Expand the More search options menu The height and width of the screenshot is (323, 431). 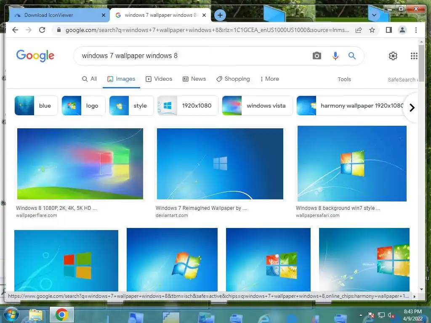click(x=269, y=79)
